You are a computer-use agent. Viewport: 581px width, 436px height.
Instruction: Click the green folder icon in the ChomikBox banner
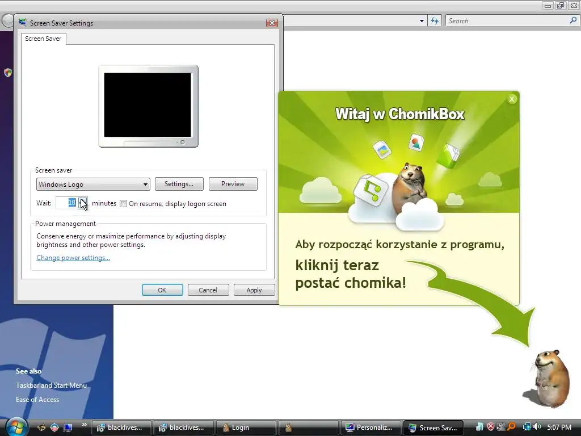[x=448, y=155]
